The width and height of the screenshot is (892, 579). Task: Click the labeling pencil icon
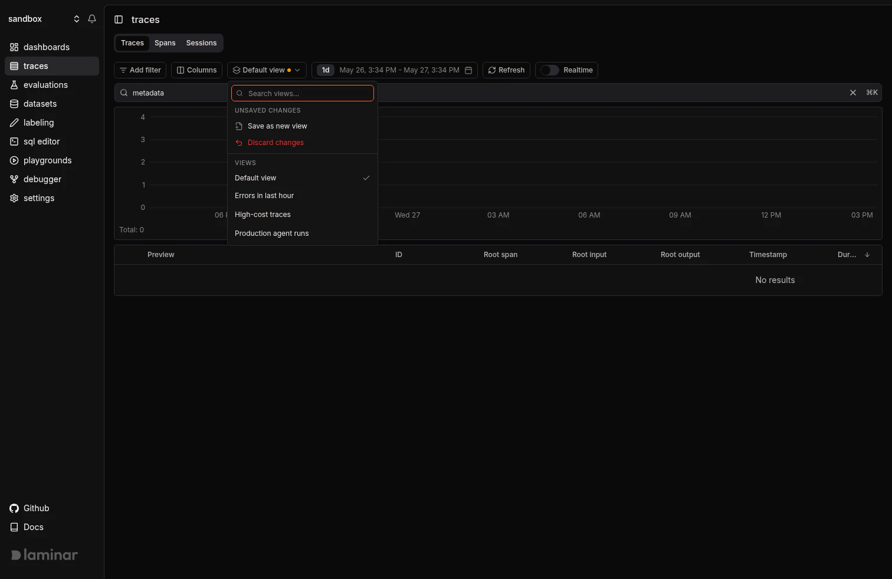coord(14,123)
